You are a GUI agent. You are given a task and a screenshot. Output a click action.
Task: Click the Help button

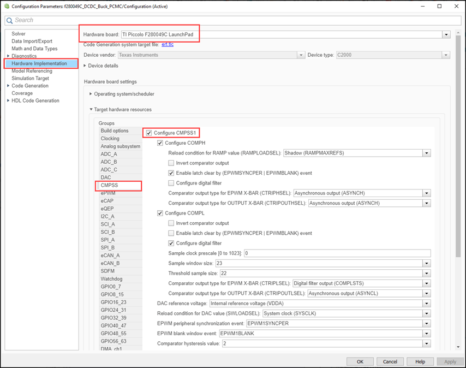[x=420, y=361]
